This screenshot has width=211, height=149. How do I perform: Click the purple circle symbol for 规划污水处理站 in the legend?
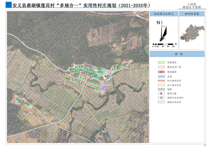pyautogui.click(x=161, y=98)
